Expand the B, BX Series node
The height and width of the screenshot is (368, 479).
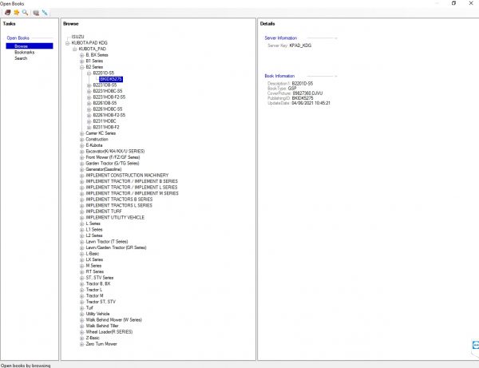(81, 55)
